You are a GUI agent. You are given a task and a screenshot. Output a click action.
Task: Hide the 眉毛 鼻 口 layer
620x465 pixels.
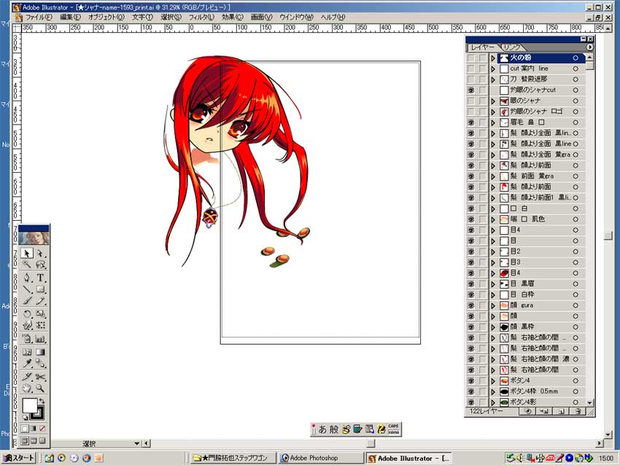(470, 122)
